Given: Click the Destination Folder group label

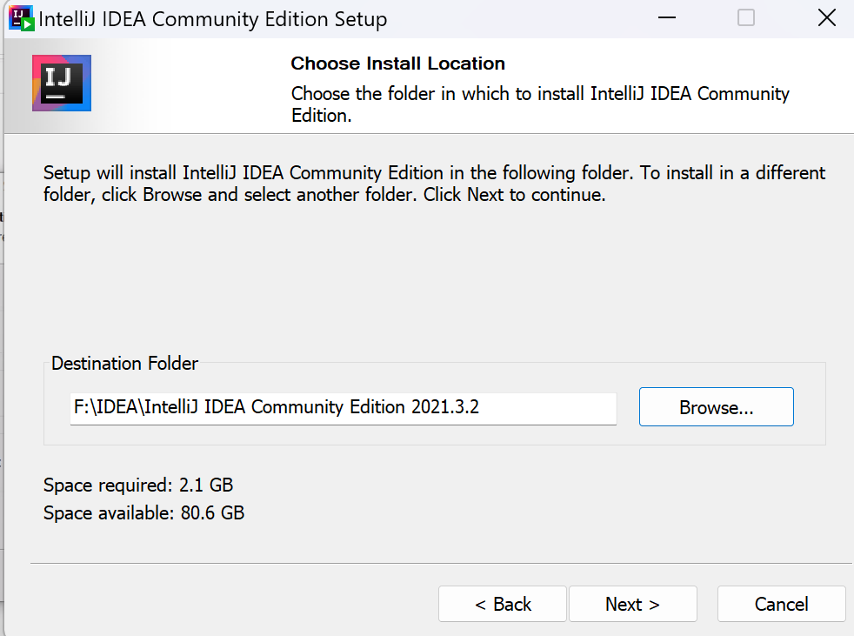Looking at the screenshot, I should pos(124,364).
